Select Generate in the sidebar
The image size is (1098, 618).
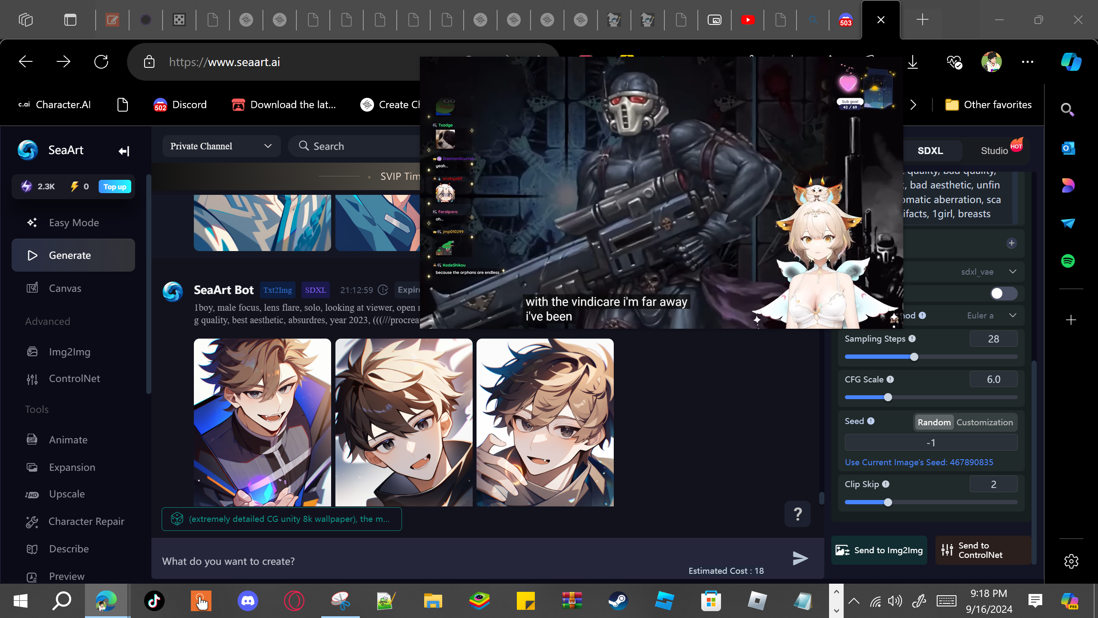(73, 255)
